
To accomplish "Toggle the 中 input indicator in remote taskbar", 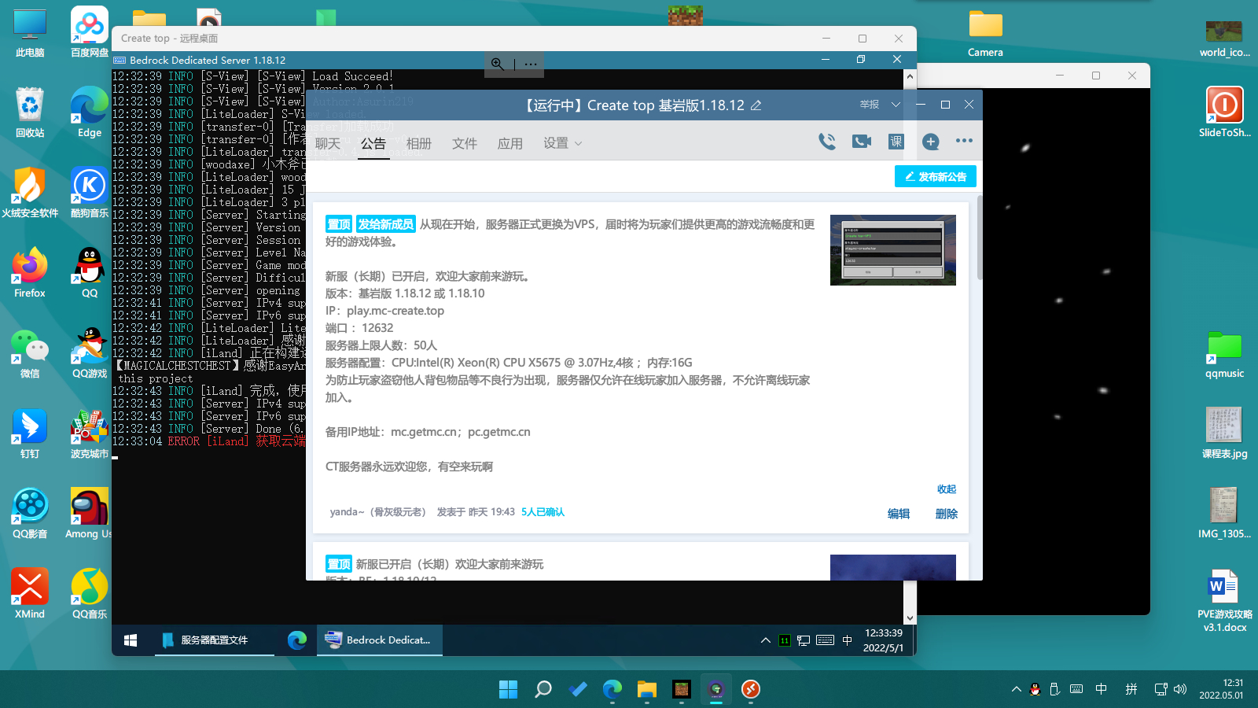I will pos(847,640).
